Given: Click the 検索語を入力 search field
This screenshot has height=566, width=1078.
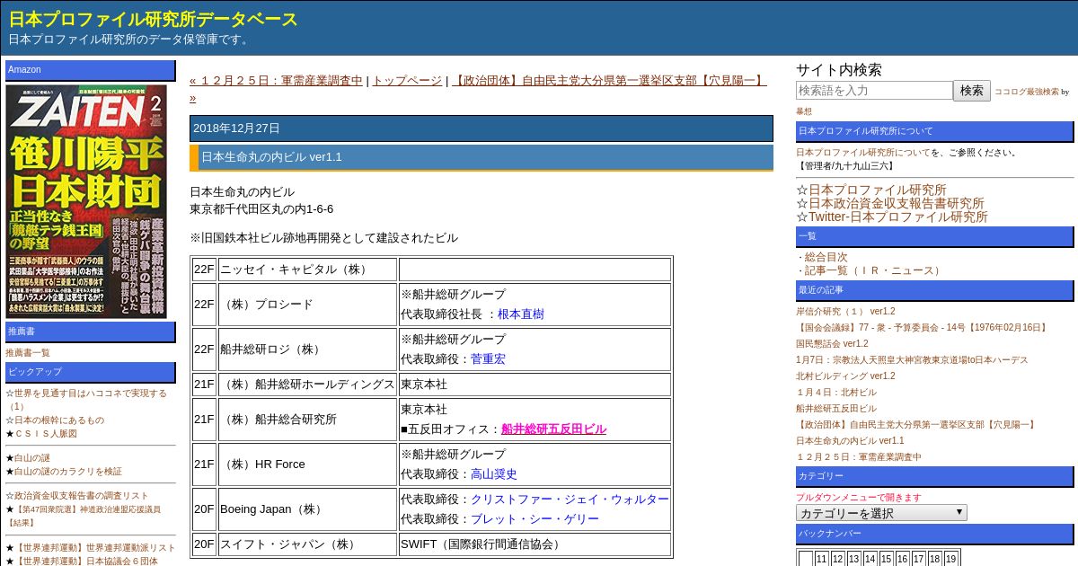Looking at the screenshot, I should [x=874, y=90].
